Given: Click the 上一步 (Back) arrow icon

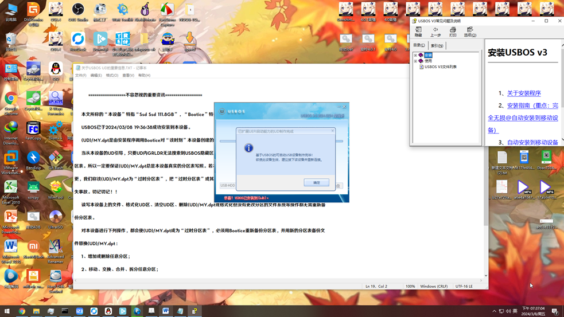Looking at the screenshot, I should (x=435, y=32).
